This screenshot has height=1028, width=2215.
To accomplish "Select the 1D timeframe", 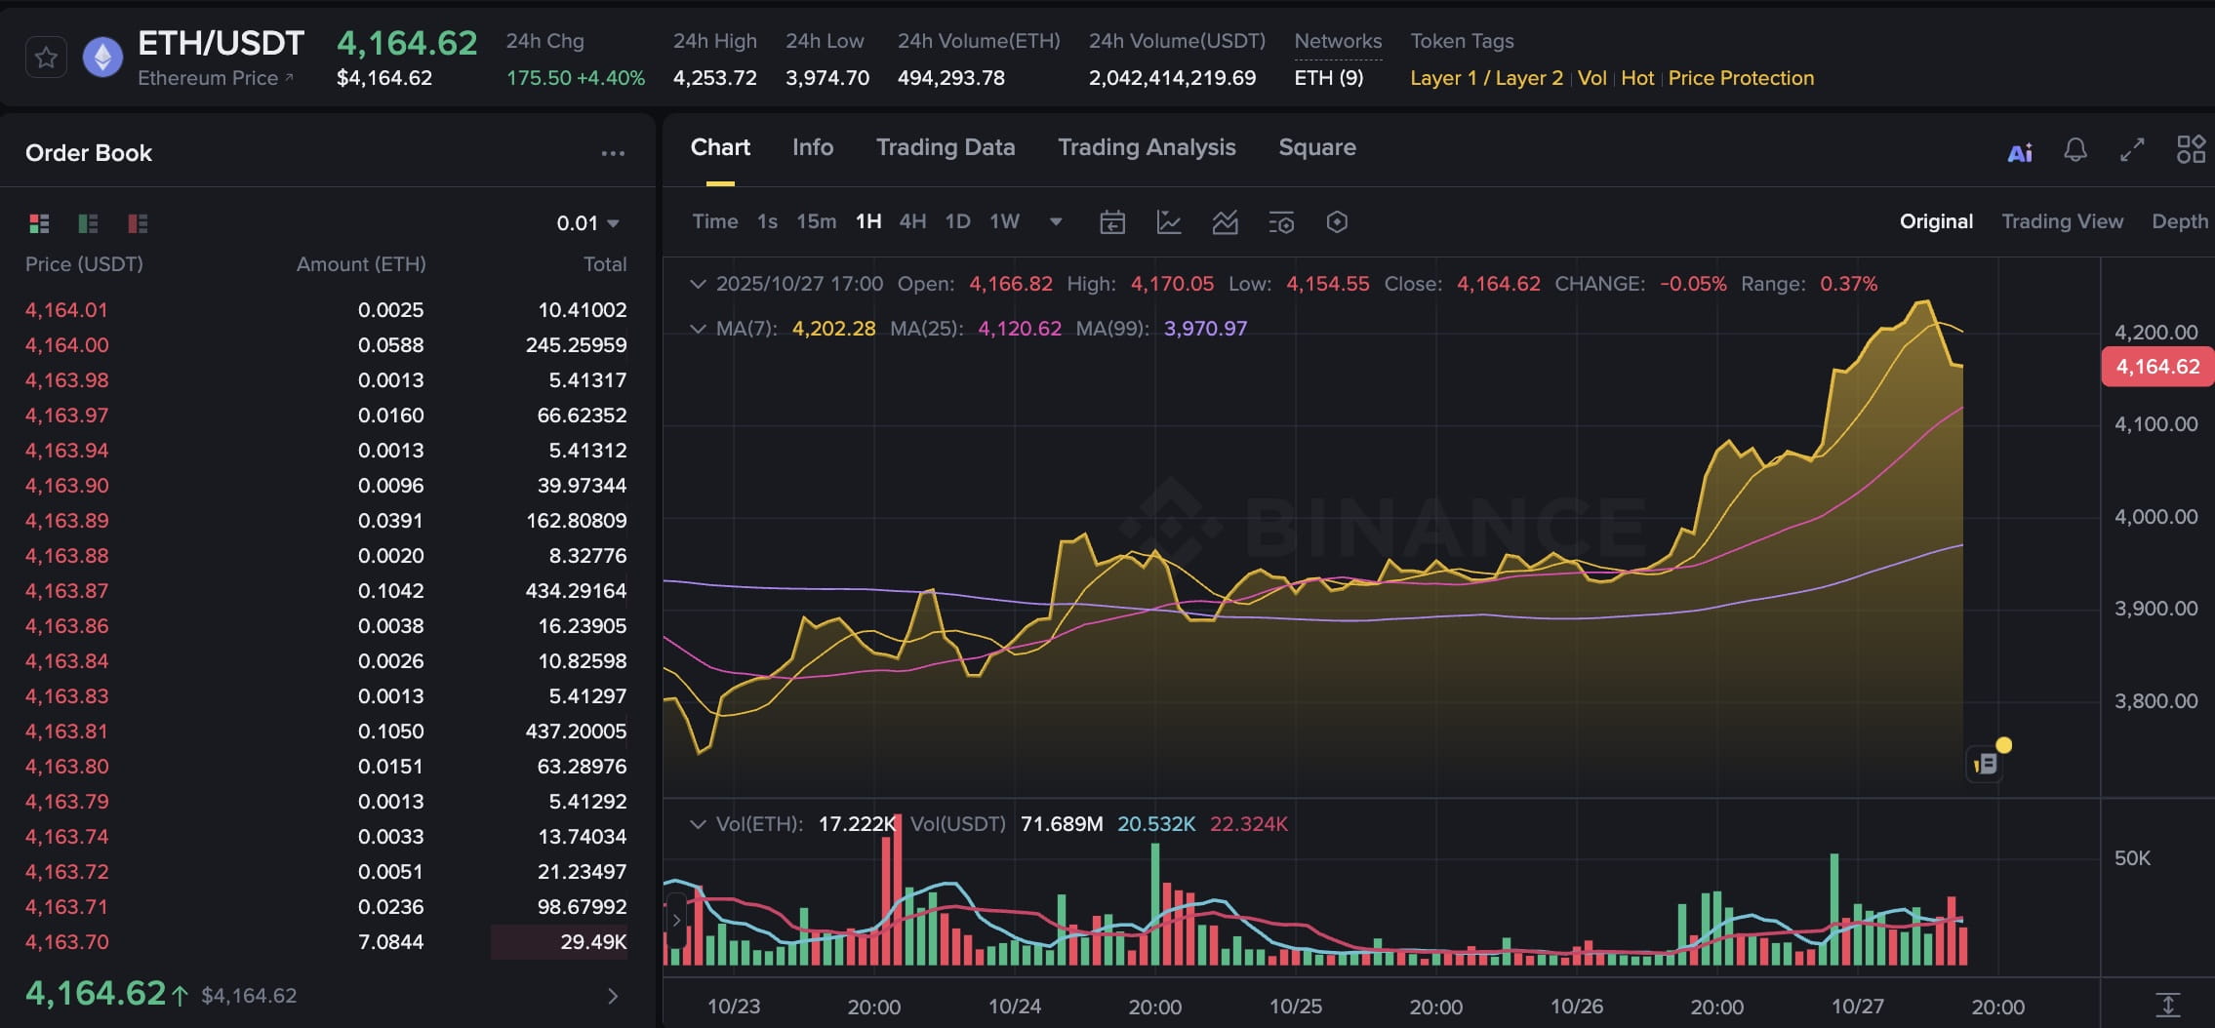I will point(956,221).
